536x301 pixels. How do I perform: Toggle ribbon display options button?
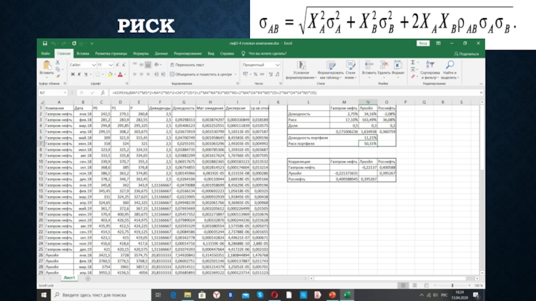pyautogui.click(x=438, y=43)
